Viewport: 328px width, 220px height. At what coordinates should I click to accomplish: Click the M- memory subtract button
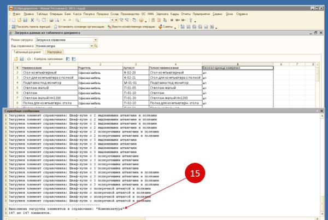point(184,20)
